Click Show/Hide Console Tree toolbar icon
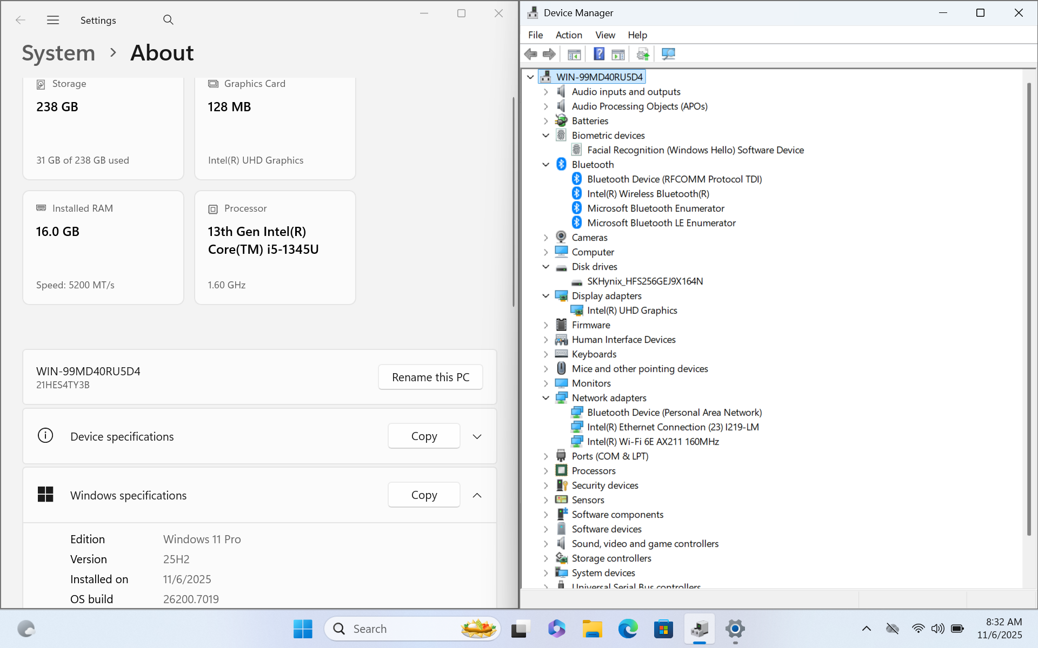 pos(574,54)
